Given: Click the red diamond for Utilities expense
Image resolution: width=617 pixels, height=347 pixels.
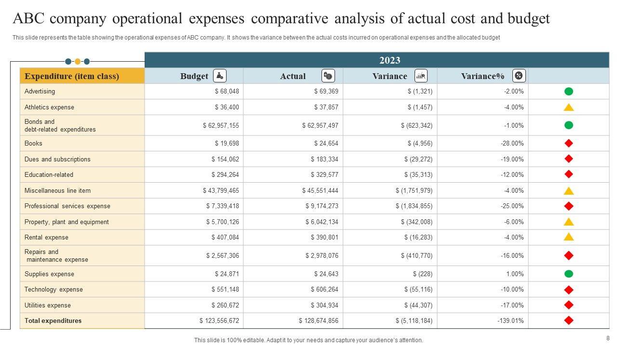Looking at the screenshot, I should (569, 305).
